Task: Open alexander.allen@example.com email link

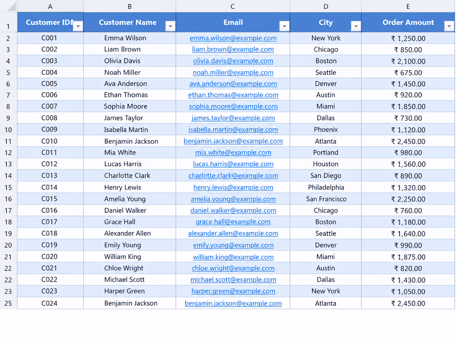Action: point(233,233)
